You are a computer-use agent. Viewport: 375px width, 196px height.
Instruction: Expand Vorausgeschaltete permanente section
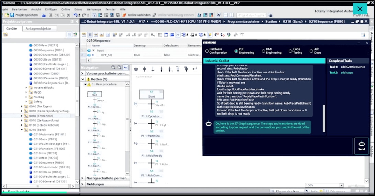click(x=83, y=73)
